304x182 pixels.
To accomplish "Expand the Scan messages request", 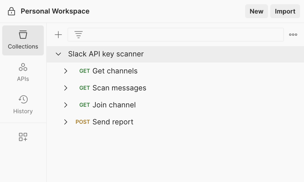I will pos(66,88).
